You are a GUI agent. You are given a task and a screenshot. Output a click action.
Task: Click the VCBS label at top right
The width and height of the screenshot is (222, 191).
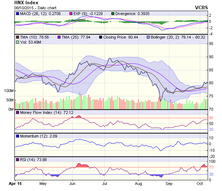201,7
